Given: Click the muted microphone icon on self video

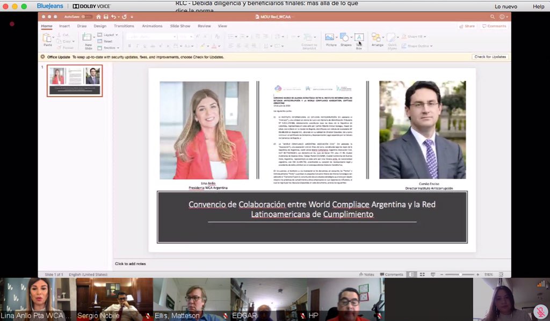Looking at the screenshot, I should [x=540, y=311].
